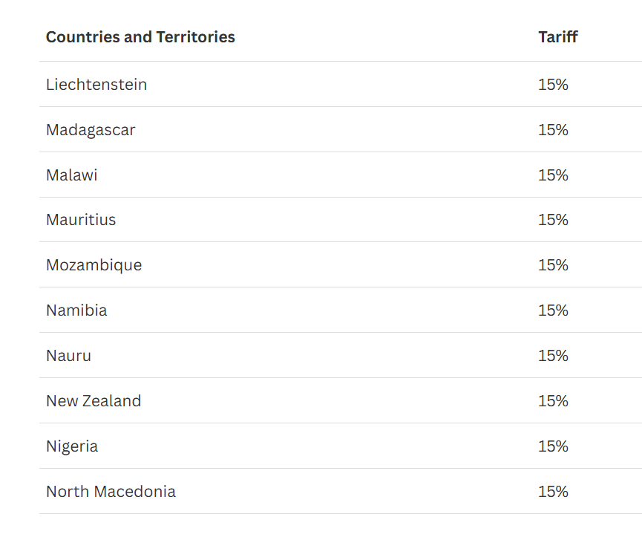Select the Madagascar country cell
The image size is (642, 540).
[x=91, y=130]
